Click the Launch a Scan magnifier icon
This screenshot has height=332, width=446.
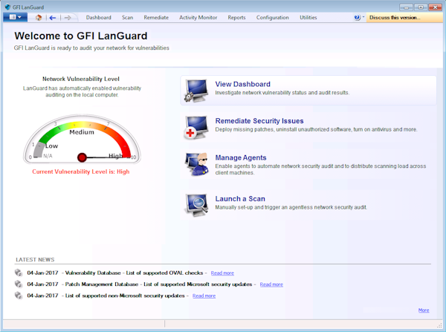(196, 205)
